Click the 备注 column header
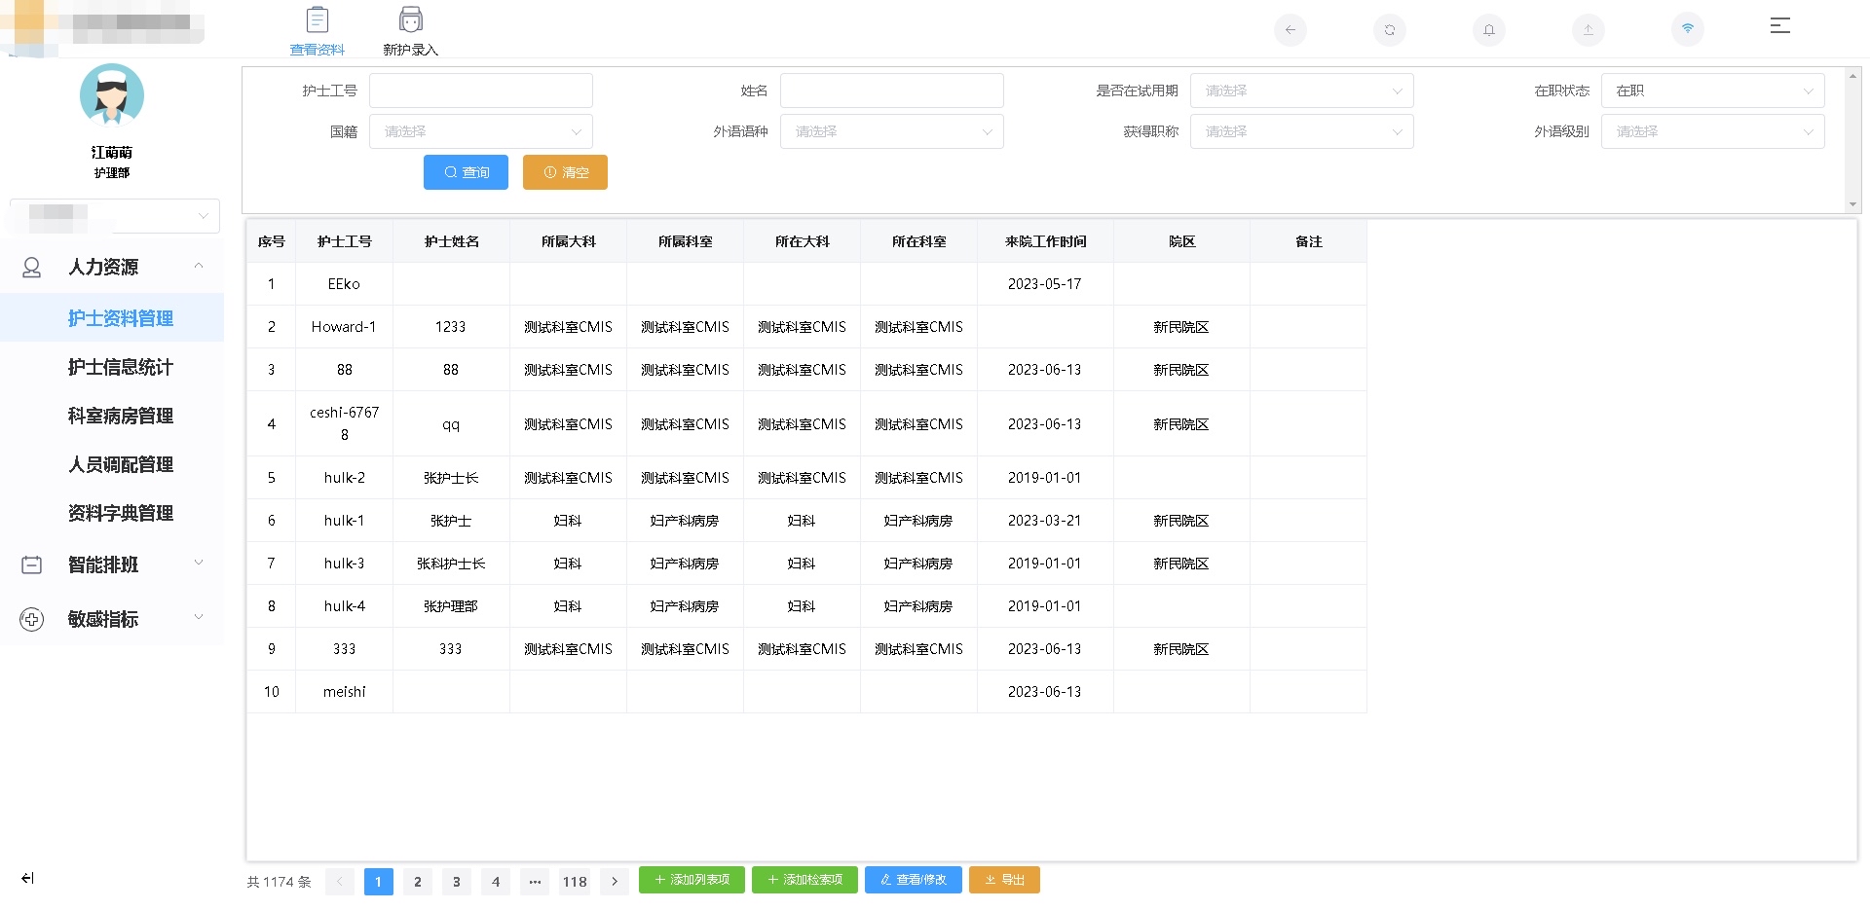 pos(1309,241)
